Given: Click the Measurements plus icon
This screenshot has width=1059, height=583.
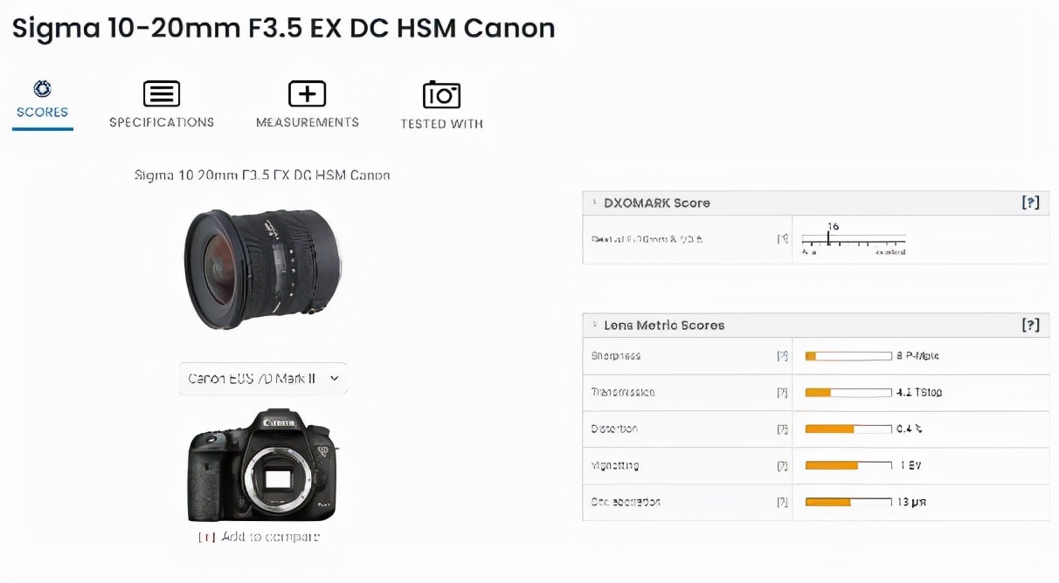Looking at the screenshot, I should click(307, 94).
